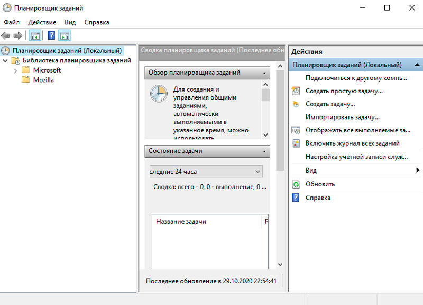Click Подключиться к другому компьютеру action
Image resolution: width=423 pixels, height=305 pixels.
pos(356,78)
